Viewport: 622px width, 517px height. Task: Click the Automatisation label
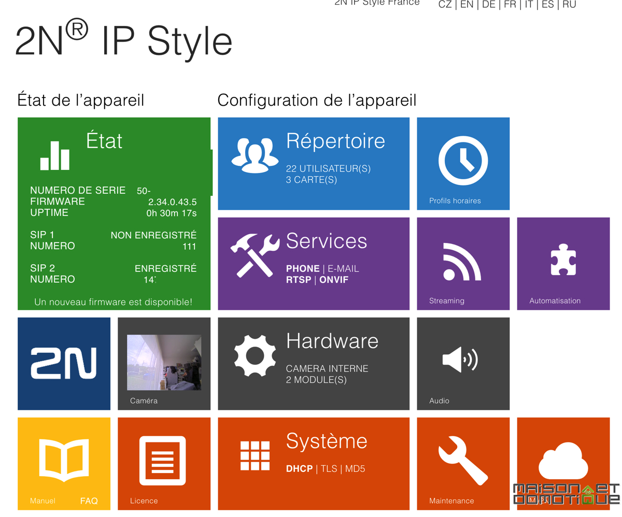click(x=555, y=301)
